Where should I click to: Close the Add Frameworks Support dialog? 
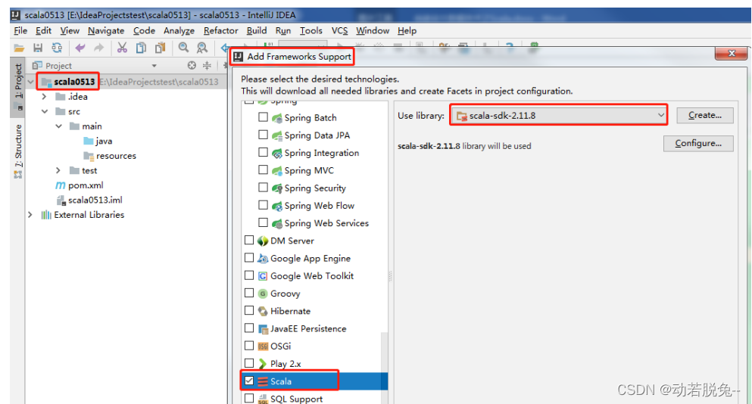click(x=731, y=53)
